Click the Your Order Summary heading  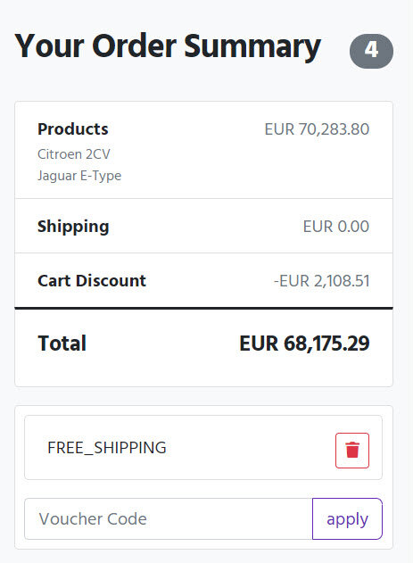[168, 46]
